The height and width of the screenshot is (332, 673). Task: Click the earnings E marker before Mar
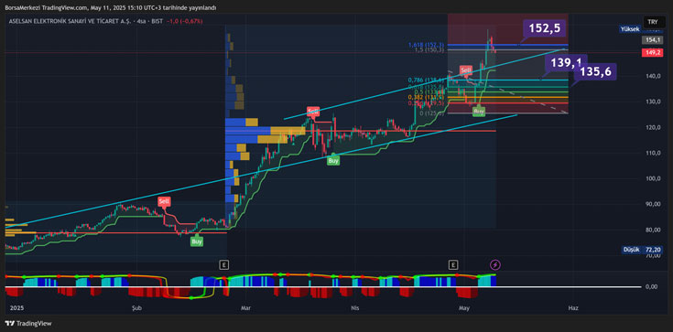click(223, 264)
